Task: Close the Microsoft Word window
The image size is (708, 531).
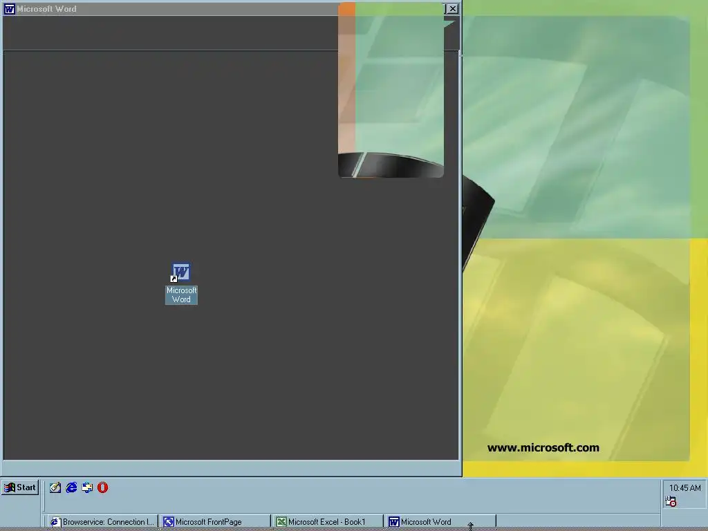Action: pyautogui.click(x=452, y=8)
